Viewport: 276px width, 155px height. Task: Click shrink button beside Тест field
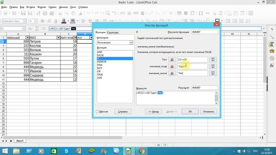213,59
